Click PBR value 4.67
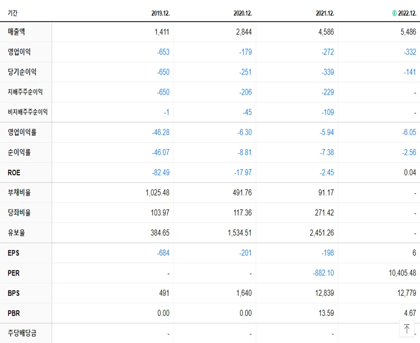Screen dimensions: 420x343 [x=410, y=313]
